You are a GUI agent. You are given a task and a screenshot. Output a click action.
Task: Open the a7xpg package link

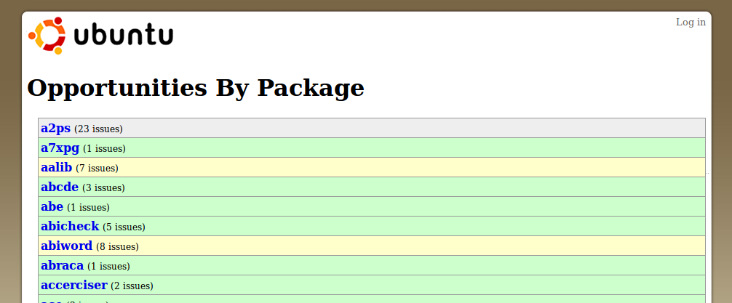click(60, 148)
